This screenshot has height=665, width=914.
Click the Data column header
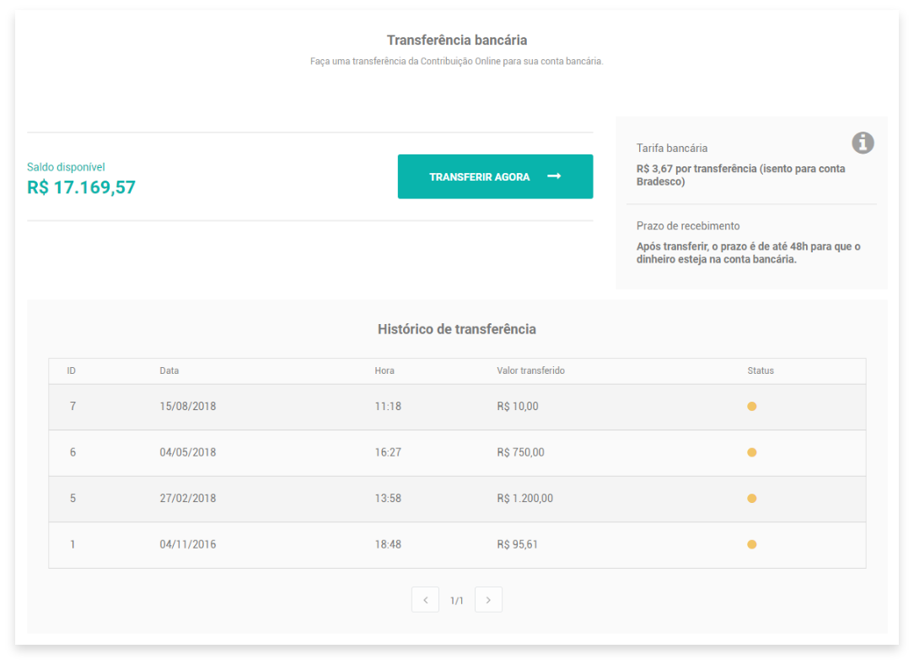click(x=169, y=371)
